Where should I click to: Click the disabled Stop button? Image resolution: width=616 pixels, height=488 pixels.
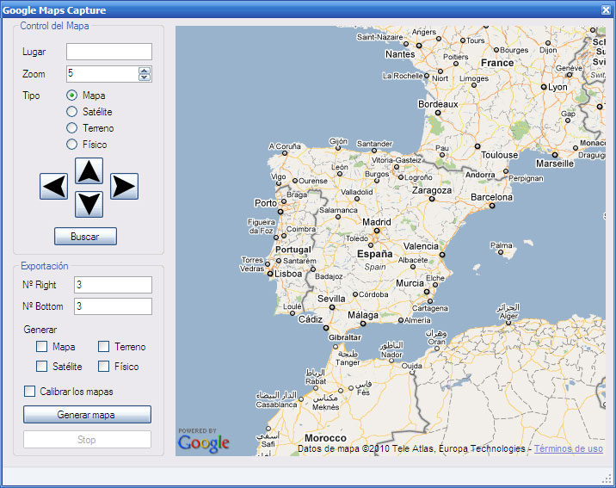(87, 440)
